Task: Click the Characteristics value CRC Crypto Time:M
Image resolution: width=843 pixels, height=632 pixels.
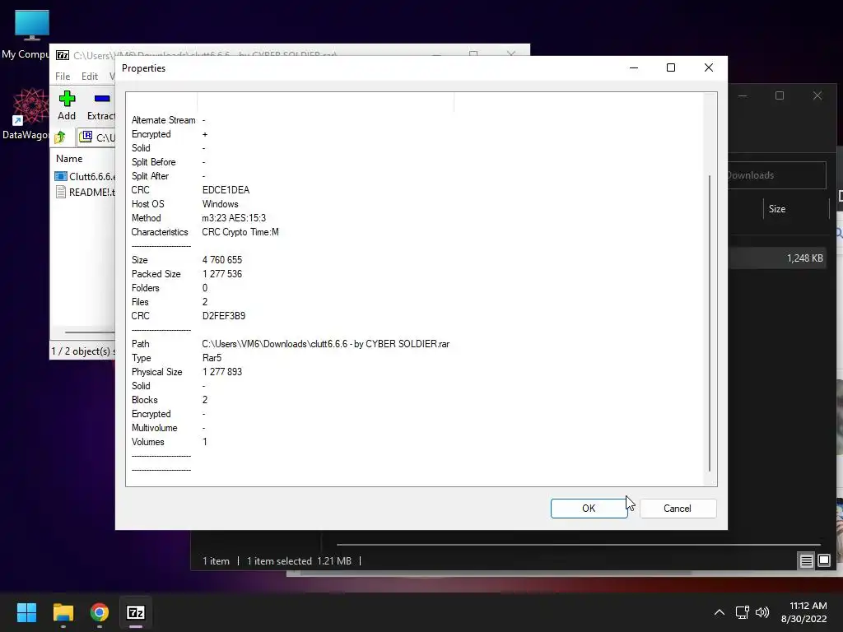Action: tap(240, 232)
